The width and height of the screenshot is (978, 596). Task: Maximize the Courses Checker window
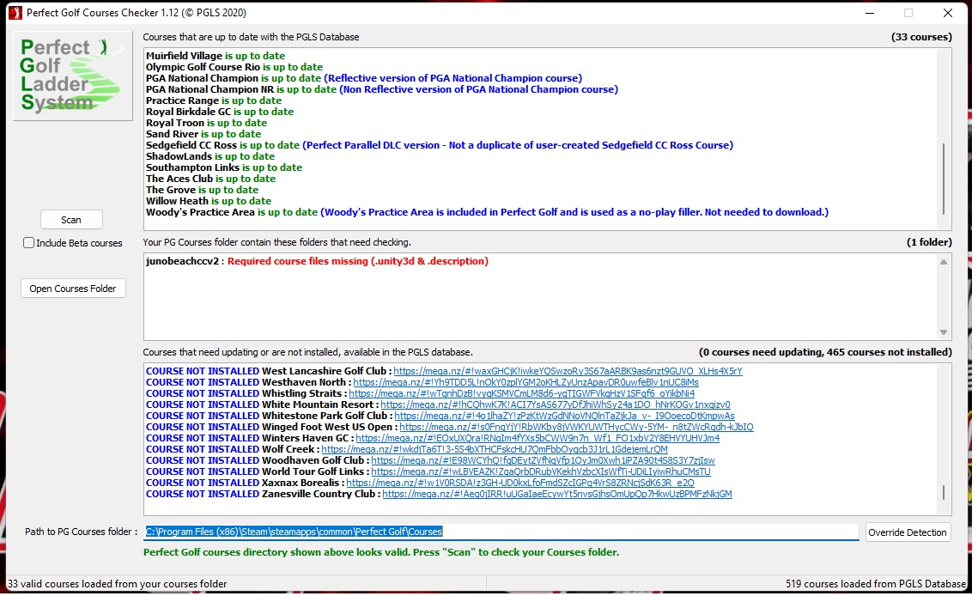pos(908,13)
